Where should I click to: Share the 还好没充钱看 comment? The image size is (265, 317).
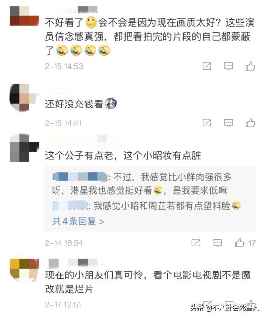coord(207,123)
